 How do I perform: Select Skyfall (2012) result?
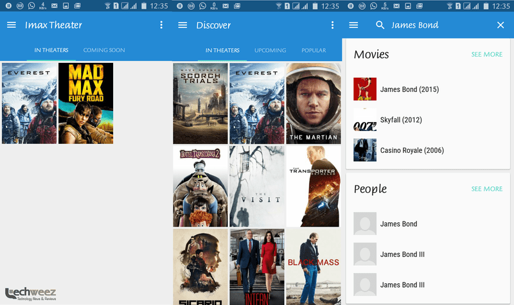point(428,119)
